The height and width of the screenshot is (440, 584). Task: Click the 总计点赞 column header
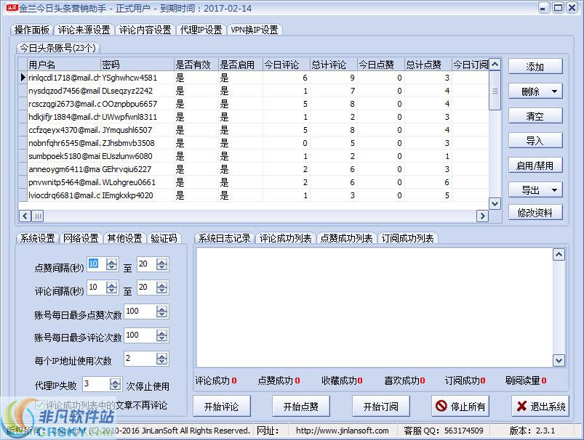428,65
